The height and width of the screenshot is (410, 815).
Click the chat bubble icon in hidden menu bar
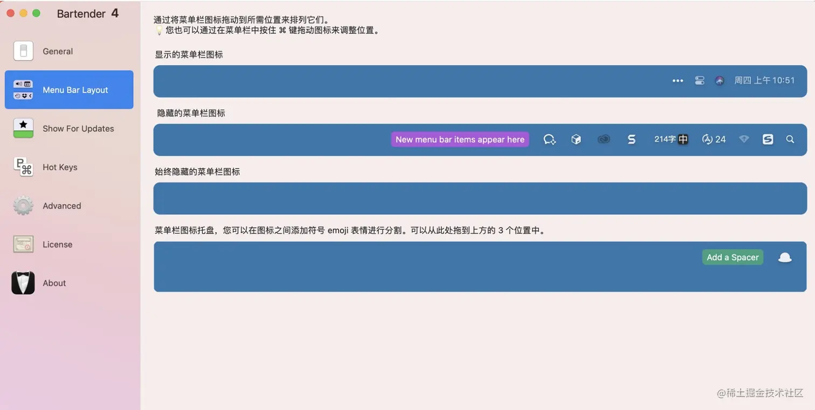tap(549, 139)
